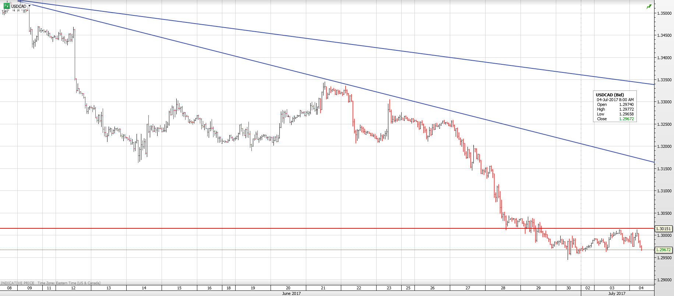674x296 pixels.
Task: Open the USDCAD symbol dropdown arrow
Action: pyautogui.click(x=29, y=6)
